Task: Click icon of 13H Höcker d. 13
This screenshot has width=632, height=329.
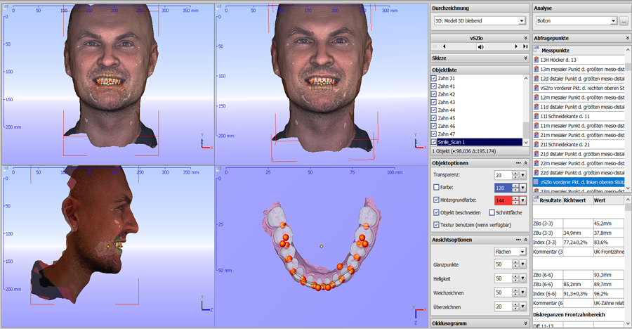Action: [536, 60]
